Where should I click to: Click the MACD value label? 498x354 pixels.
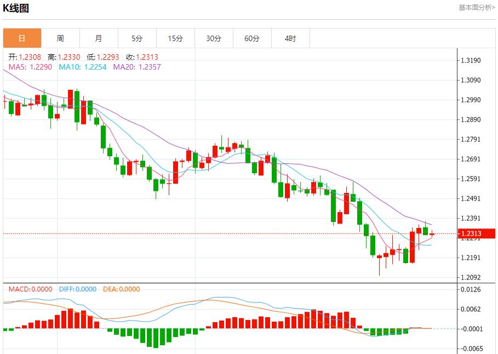click(30, 289)
